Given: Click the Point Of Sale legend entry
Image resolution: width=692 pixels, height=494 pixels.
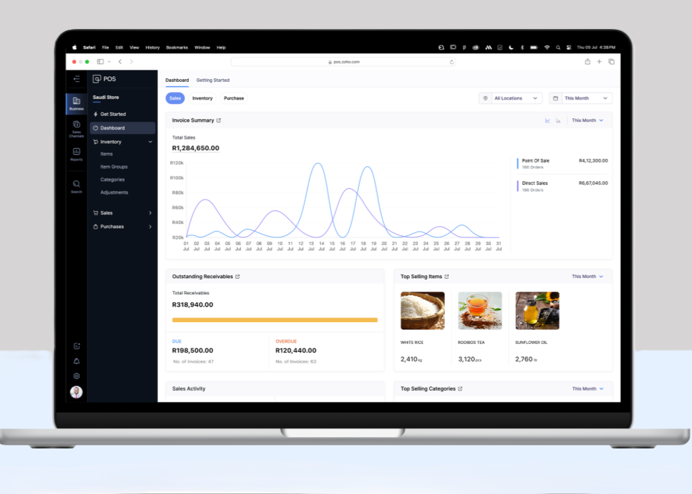Looking at the screenshot, I should pos(563,164).
